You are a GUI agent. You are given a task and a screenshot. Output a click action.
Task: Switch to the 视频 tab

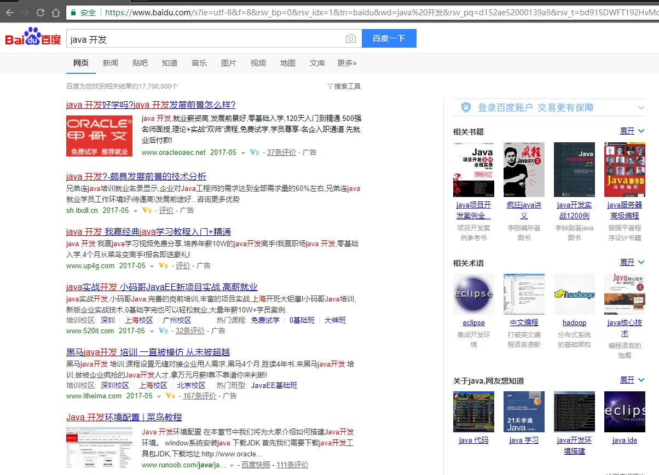coord(258,63)
